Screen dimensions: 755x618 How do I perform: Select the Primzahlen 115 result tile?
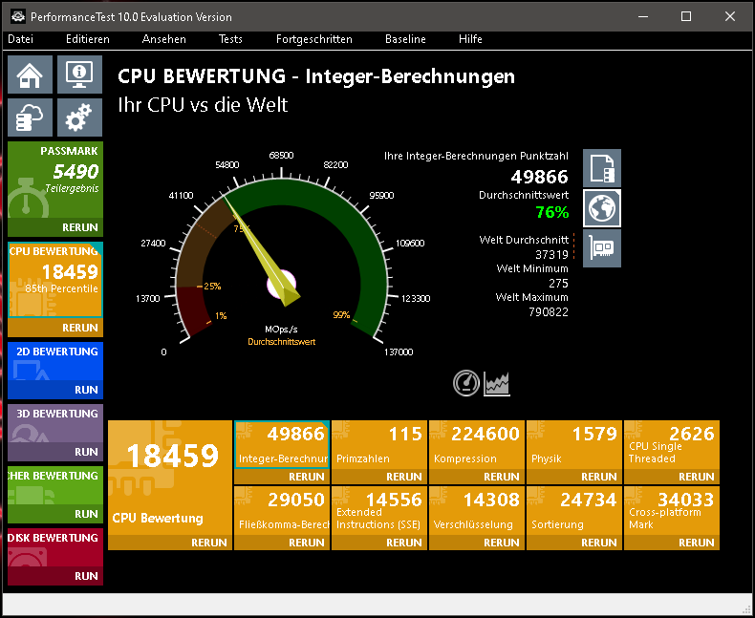(x=379, y=445)
